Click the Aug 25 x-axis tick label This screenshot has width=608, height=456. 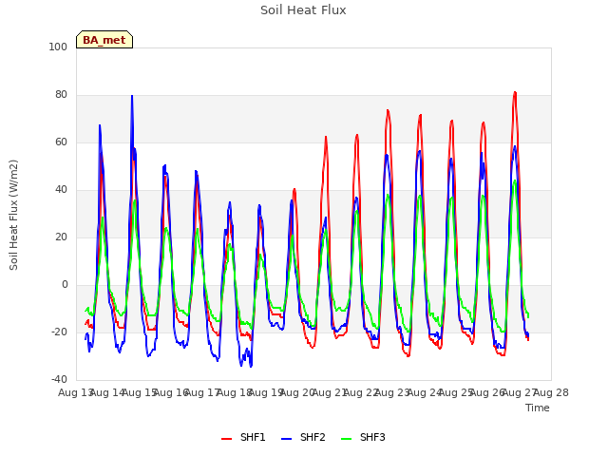pyautogui.click(x=456, y=392)
